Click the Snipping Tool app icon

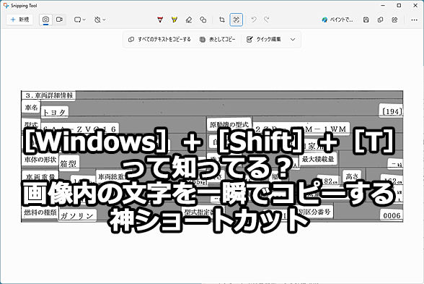6,6
